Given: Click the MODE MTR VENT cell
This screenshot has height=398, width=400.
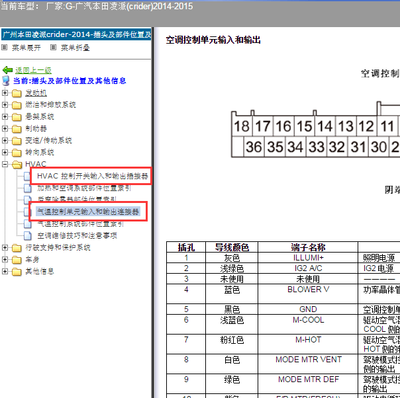Looking at the screenshot, I should tap(308, 364).
